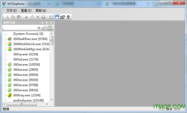Select 360MobileLink.exe process
The height and width of the screenshot is (113, 187).
pos(31,44)
